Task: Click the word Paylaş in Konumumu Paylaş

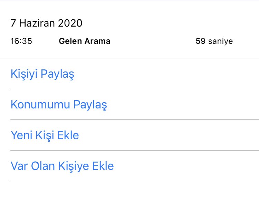Action: pyautogui.click(x=90, y=104)
